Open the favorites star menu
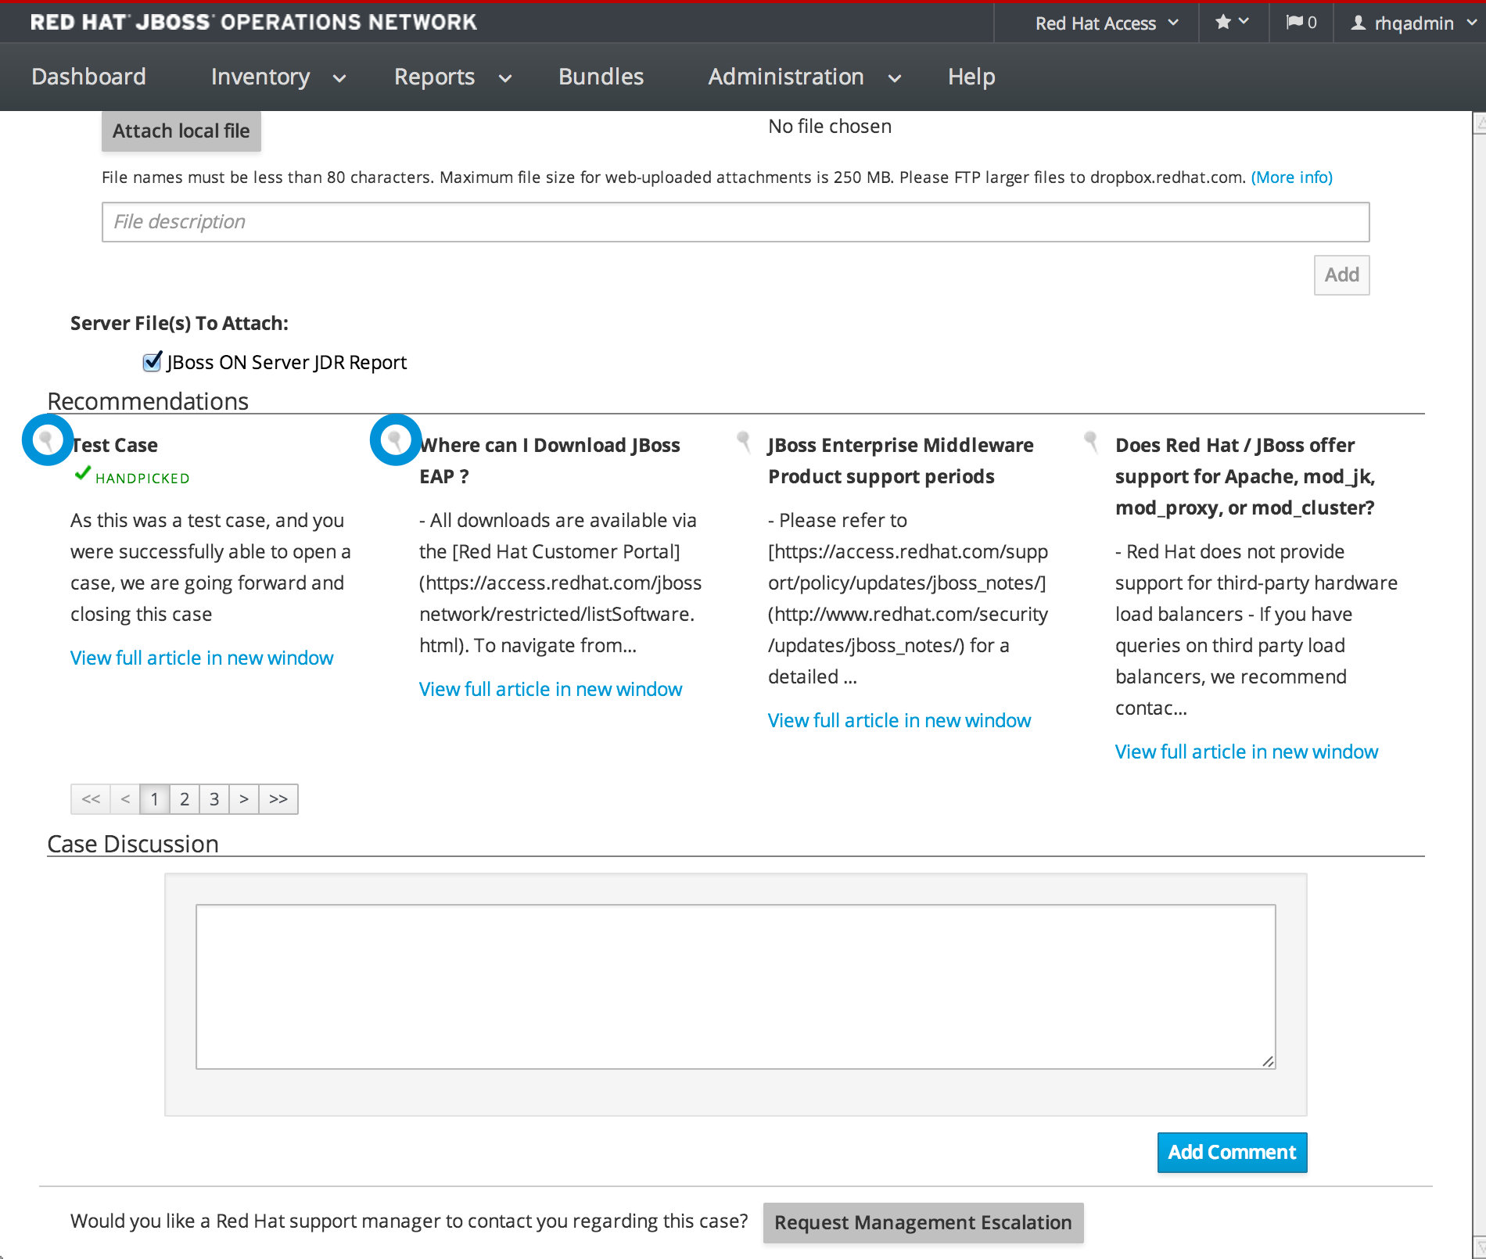Viewport: 1486px width, 1259px height. coord(1232,23)
